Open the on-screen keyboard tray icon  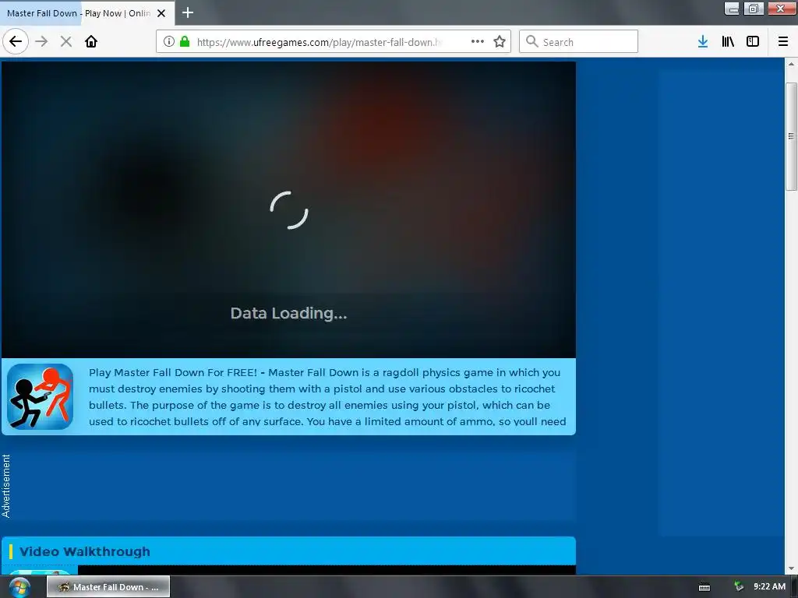704,587
